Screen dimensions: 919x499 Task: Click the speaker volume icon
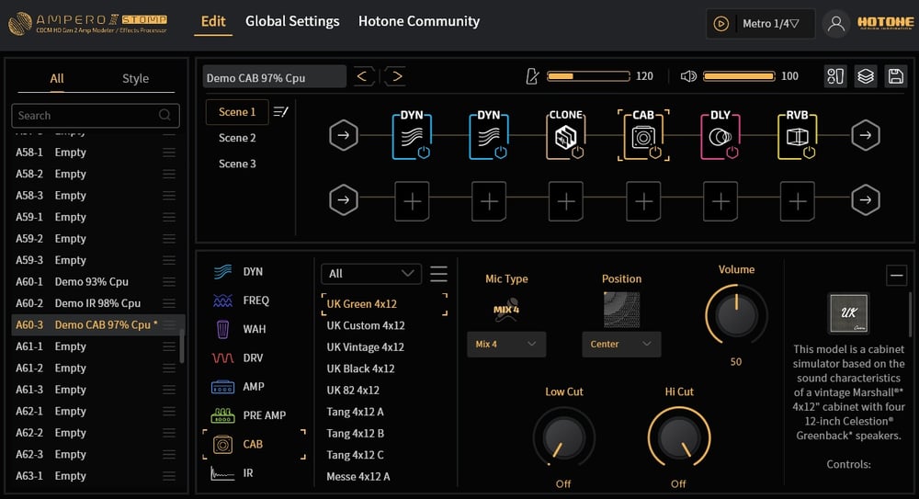click(688, 76)
